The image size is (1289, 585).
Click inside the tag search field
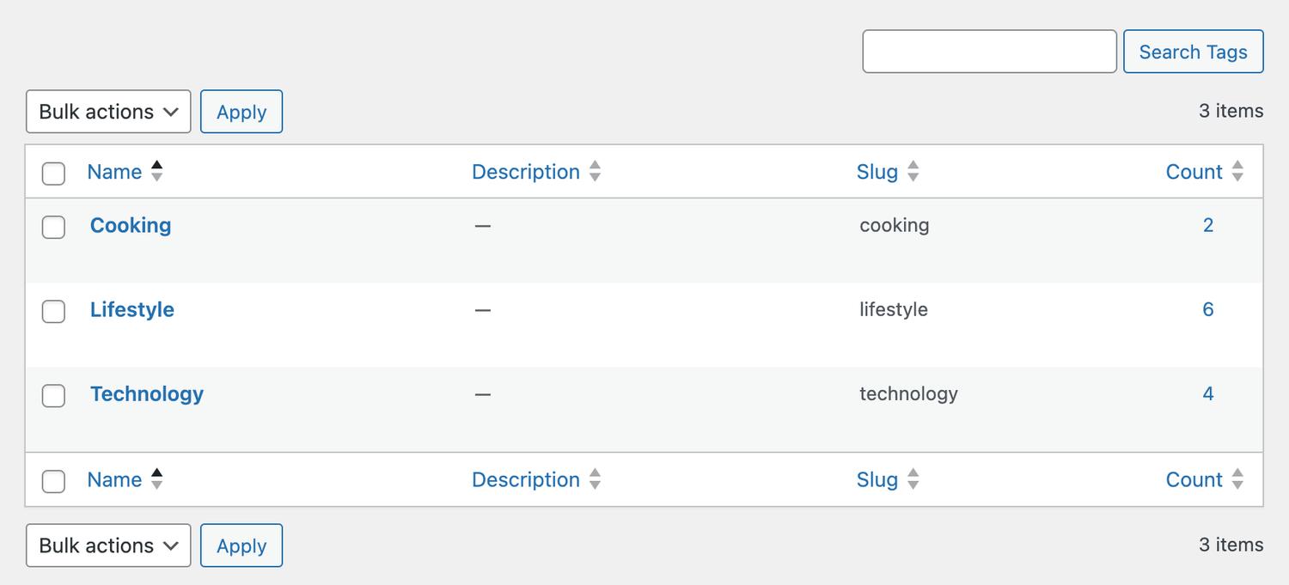(x=988, y=52)
